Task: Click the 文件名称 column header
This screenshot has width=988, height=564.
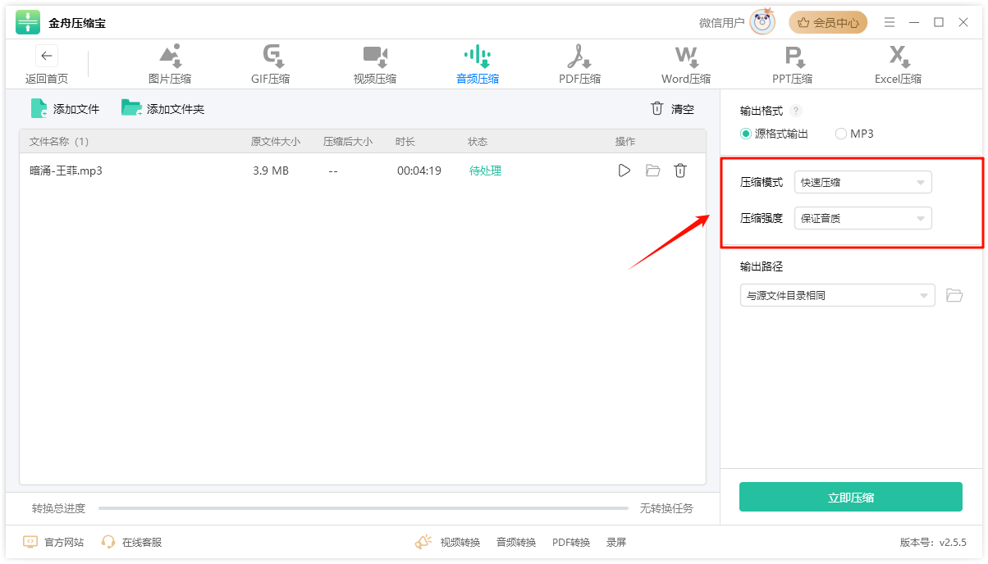Action: 59,142
